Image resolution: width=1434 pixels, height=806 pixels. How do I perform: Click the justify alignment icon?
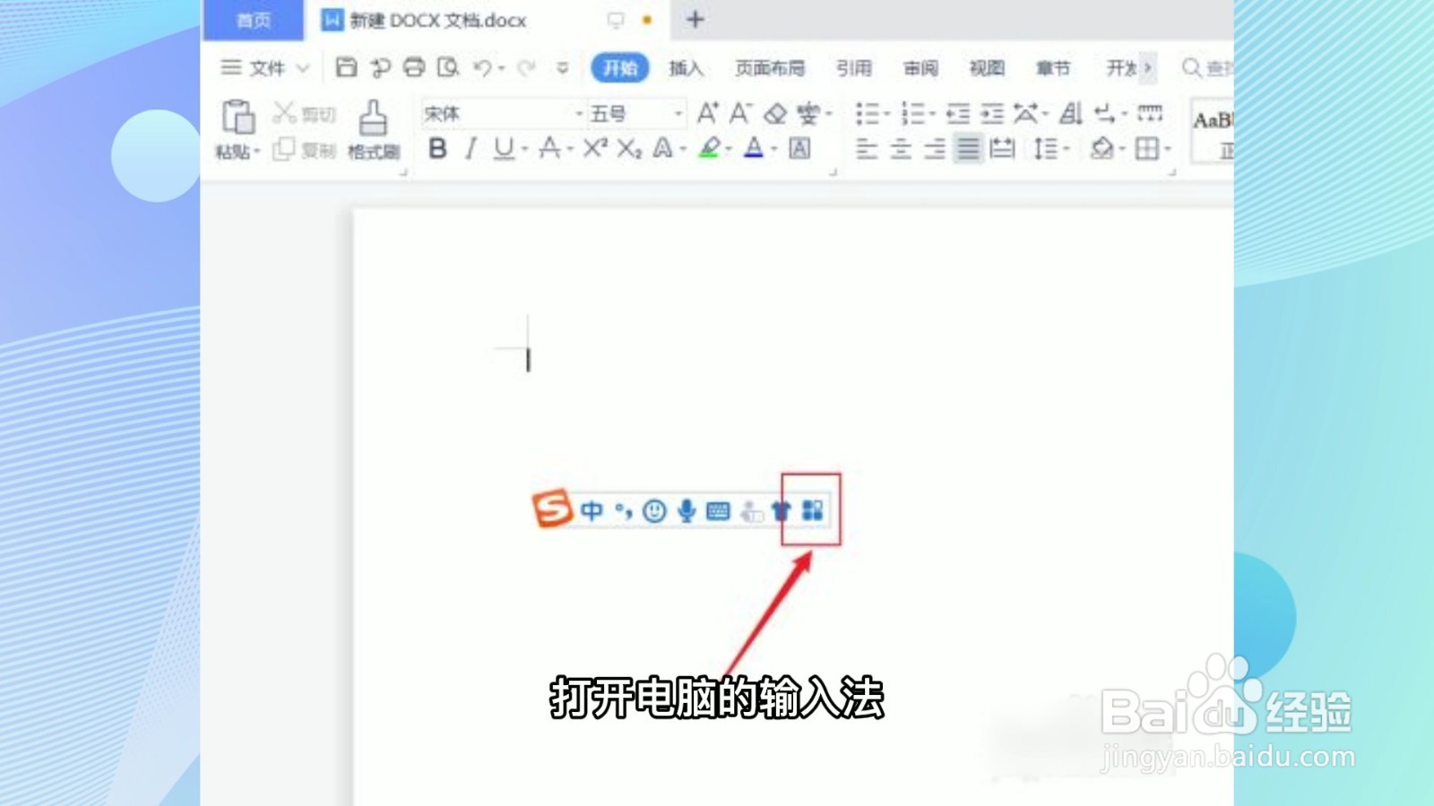tap(968, 149)
